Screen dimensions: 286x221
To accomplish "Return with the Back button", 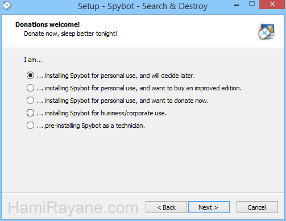I will pos(166,207).
